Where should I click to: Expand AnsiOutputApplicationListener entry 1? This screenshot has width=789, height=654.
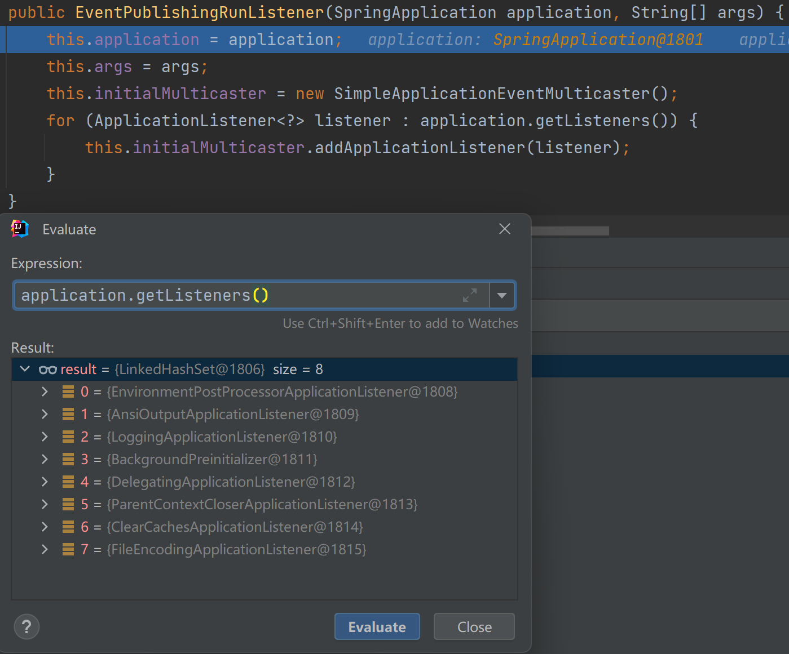pos(45,414)
